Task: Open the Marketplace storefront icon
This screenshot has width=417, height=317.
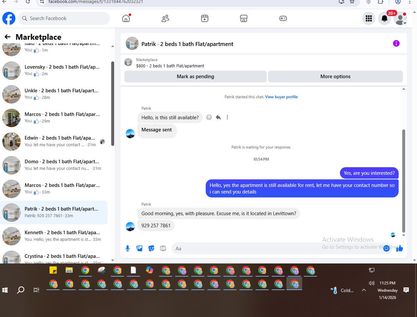Action: click(244, 18)
